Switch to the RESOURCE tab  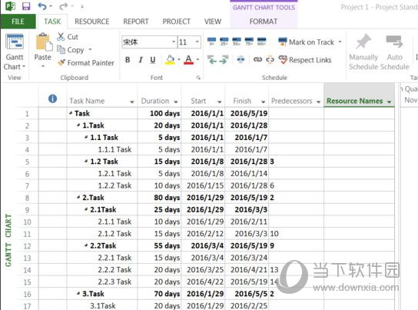pyautogui.click(x=92, y=22)
